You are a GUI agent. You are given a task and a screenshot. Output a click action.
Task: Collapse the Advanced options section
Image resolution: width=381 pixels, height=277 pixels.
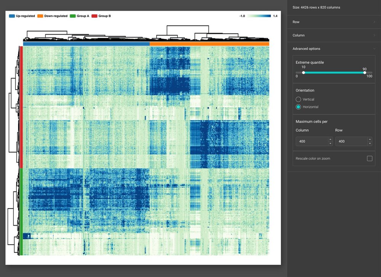[x=333, y=49]
